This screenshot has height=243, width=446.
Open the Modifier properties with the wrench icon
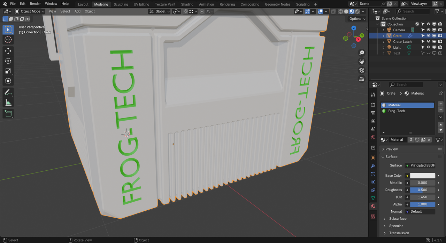pos(373,166)
